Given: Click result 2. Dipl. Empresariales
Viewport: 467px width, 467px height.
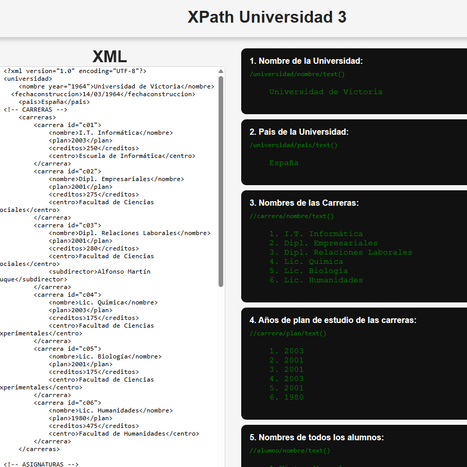Looking at the screenshot, I should (324, 243).
